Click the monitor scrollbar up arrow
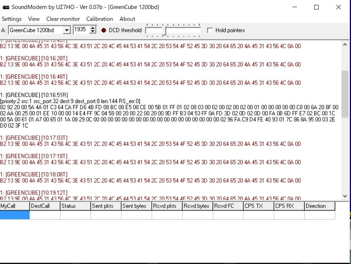The image size is (351, 264). (345, 44)
